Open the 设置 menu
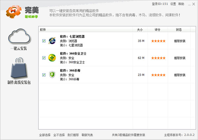Screen dimensions: 198x140 point(173,4)
